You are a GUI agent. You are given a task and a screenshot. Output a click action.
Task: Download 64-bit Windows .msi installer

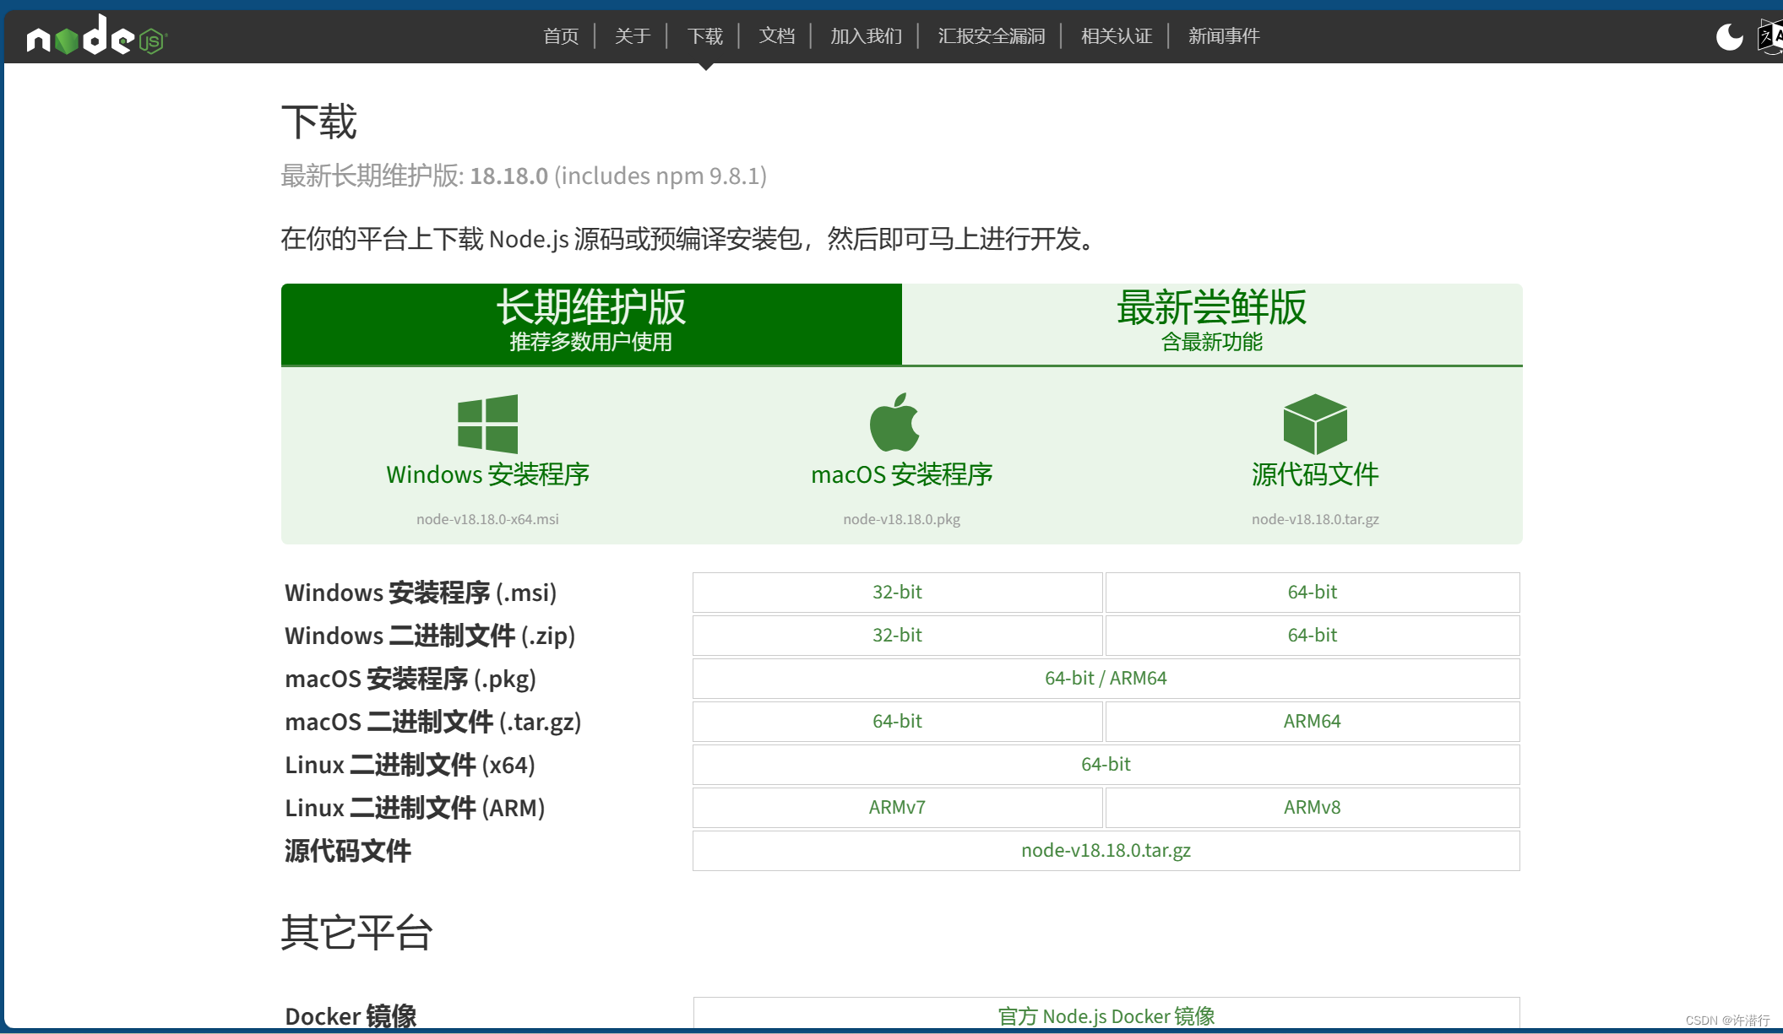(1313, 593)
